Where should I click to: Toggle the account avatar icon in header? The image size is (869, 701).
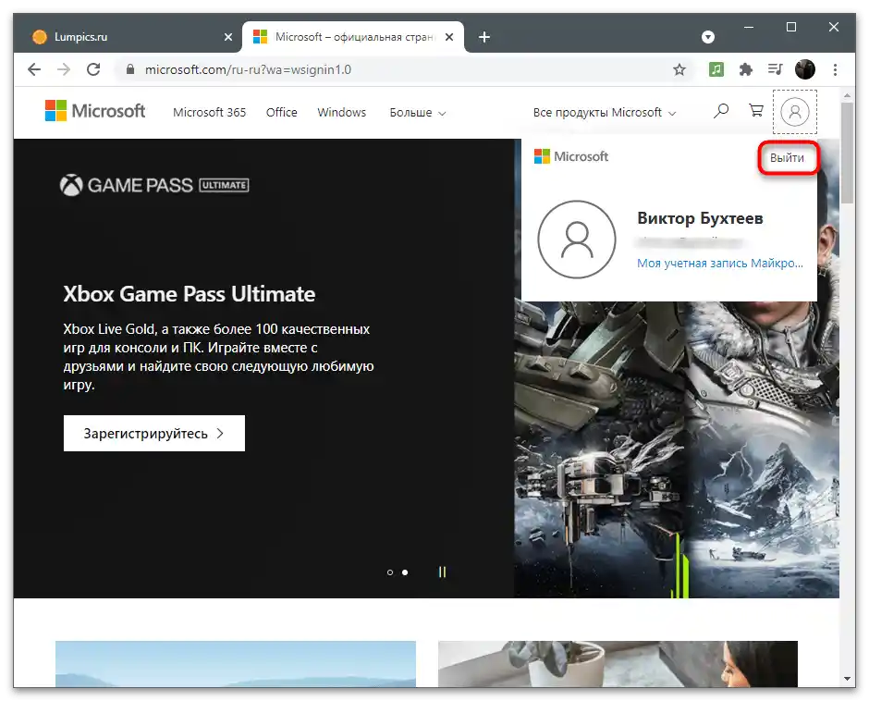(795, 112)
